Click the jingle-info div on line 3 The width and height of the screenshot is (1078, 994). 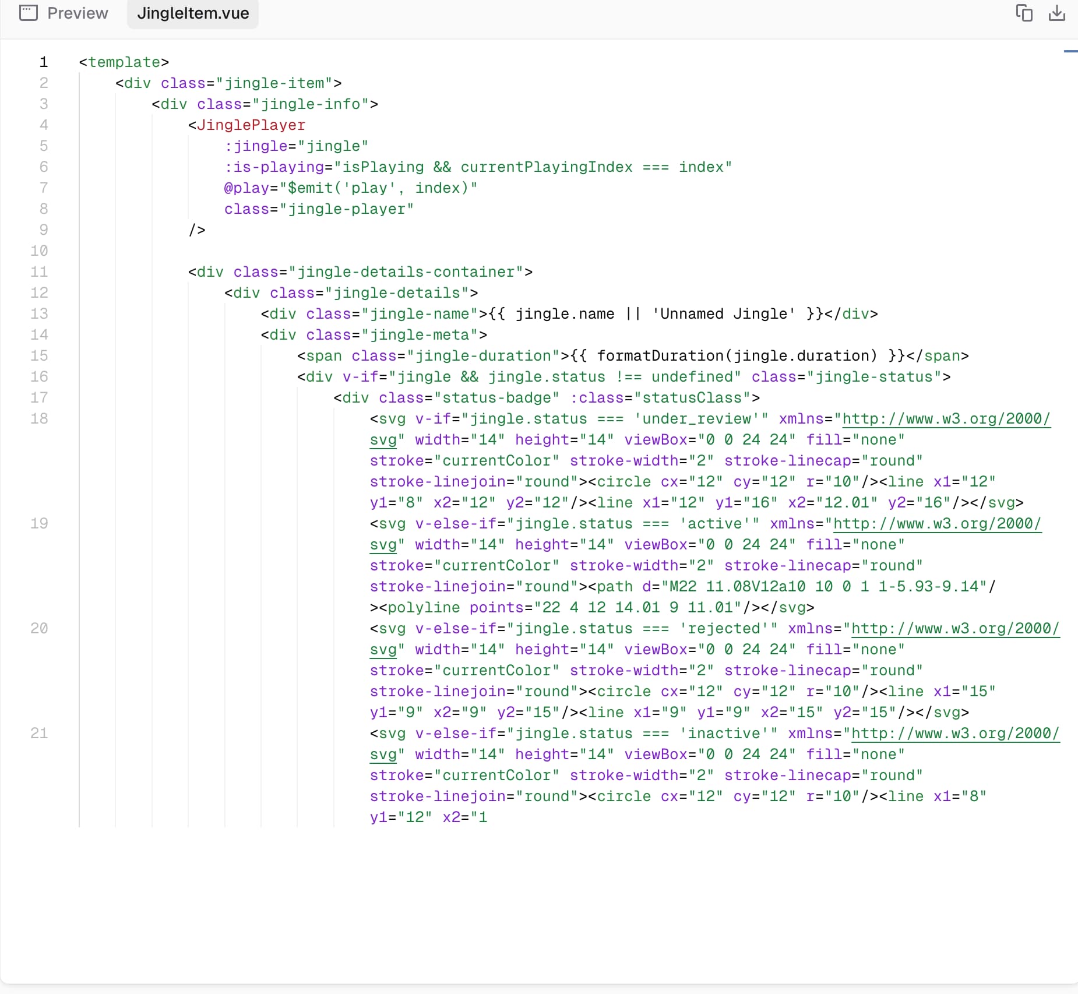tap(265, 104)
